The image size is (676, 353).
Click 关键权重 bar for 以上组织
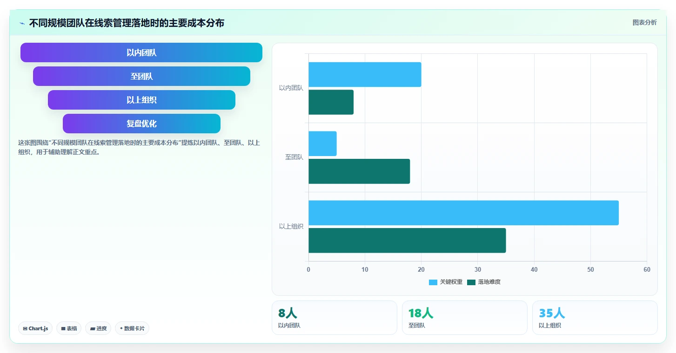click(x=463, y=213)
